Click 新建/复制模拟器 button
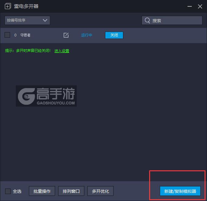 point(180,191)
